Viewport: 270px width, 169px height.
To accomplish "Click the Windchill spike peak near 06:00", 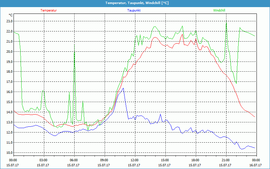I will [75, 44].
